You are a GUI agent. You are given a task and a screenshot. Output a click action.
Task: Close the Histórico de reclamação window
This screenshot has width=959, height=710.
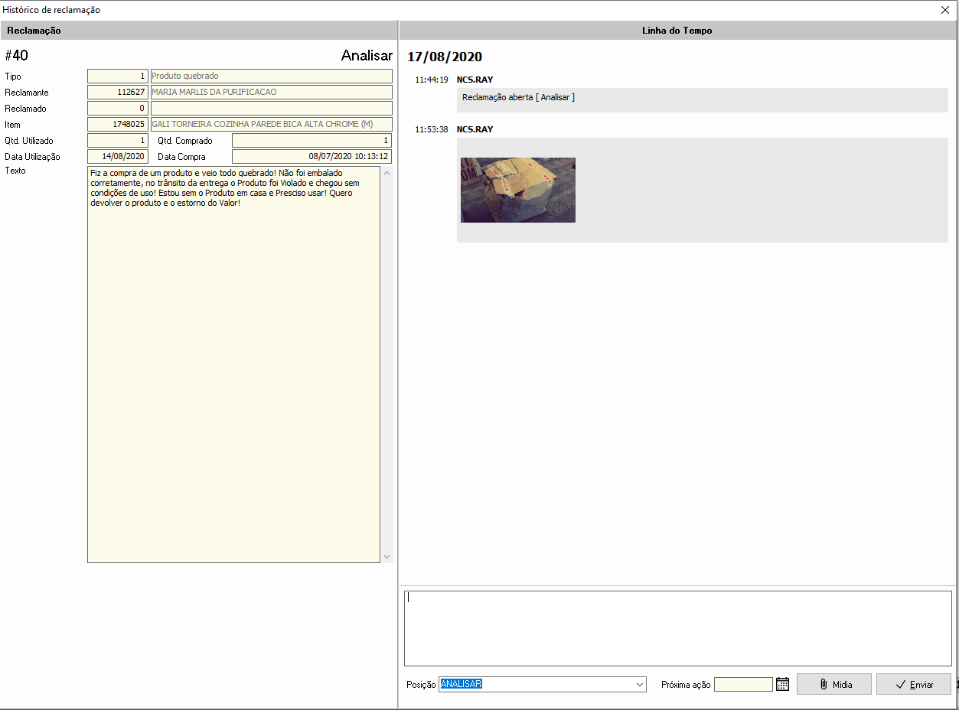(x=945, y=10)
